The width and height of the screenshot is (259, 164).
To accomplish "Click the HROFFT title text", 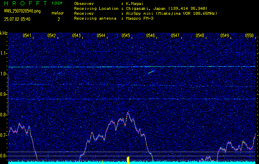I will (26, 3).
